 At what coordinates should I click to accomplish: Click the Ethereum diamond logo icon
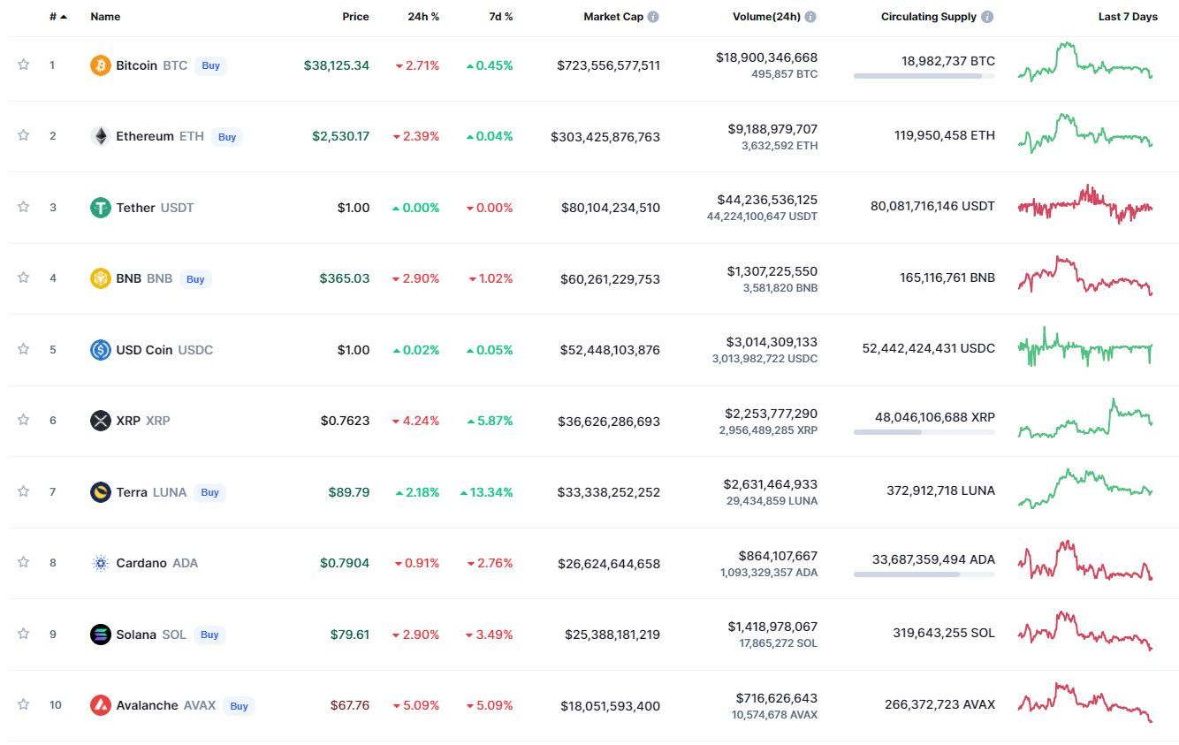pos(101,136)
